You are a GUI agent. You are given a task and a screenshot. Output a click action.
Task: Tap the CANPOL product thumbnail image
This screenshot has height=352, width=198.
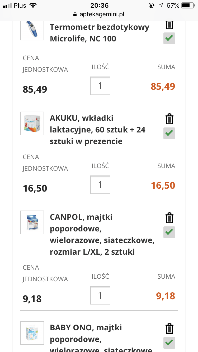pos(32,222)
